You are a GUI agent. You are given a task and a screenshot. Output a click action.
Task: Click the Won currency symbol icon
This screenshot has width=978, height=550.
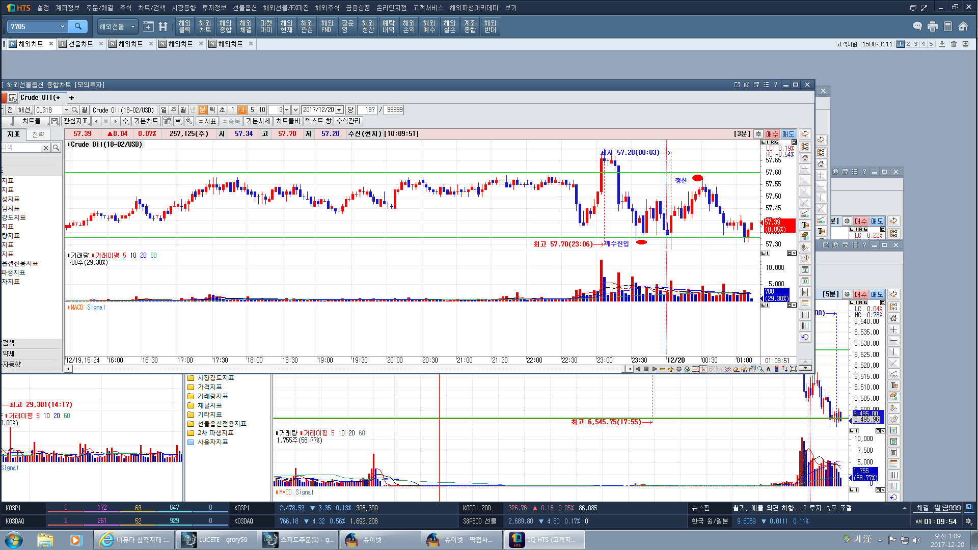[178, 121]
